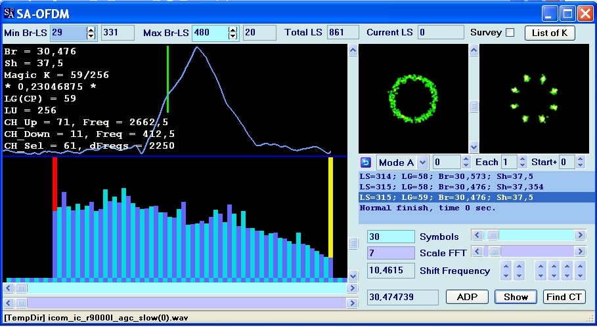The image size is (597, 327).
Task: Click the Current LS field
Action: click(441, 33)
